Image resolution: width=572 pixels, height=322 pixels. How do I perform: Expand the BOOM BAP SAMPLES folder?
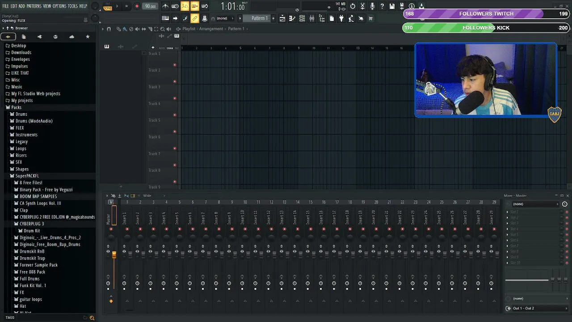point(38,196)
